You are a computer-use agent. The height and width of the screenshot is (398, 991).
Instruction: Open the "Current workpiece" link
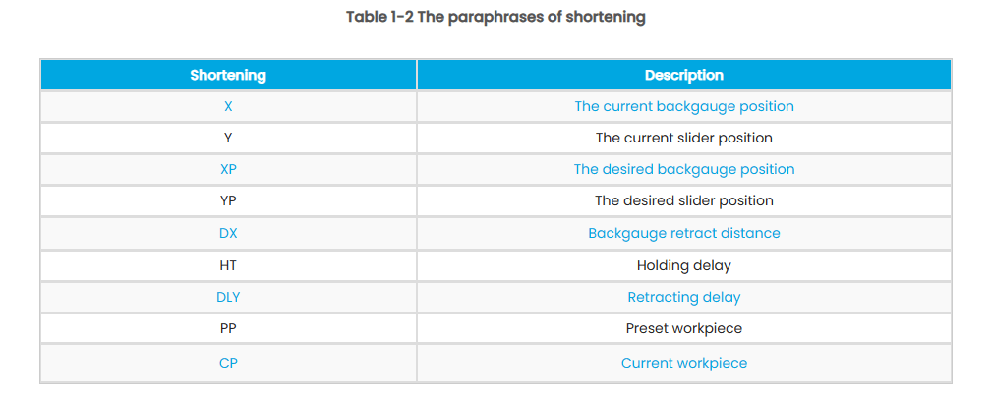point(684,363)
